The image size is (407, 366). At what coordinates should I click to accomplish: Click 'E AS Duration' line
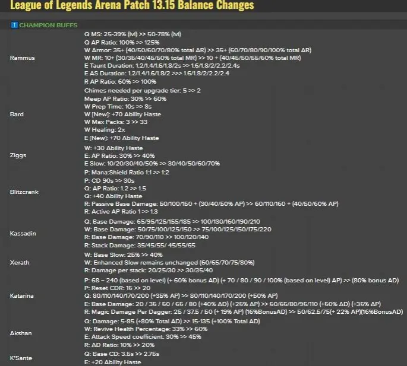(157, 74)
